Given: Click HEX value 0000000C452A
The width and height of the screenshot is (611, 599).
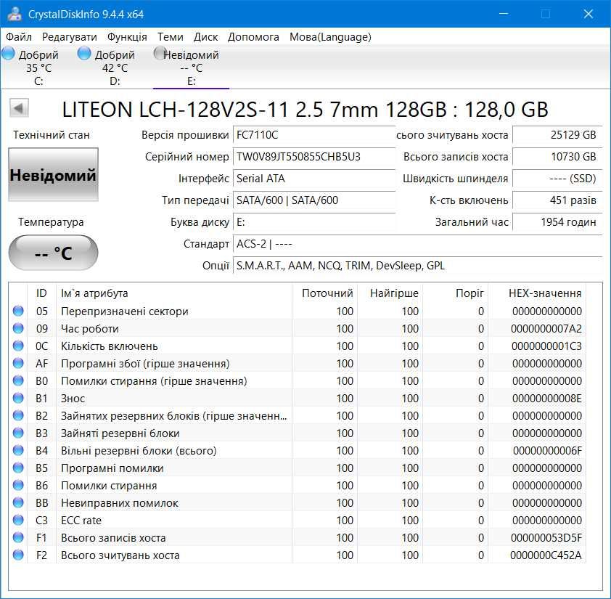Looking at the screenshot, I should coord(546,555).
